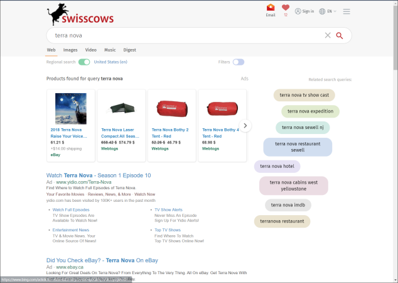
Task: Click the red heart donations icon
Action: (286, 8)
